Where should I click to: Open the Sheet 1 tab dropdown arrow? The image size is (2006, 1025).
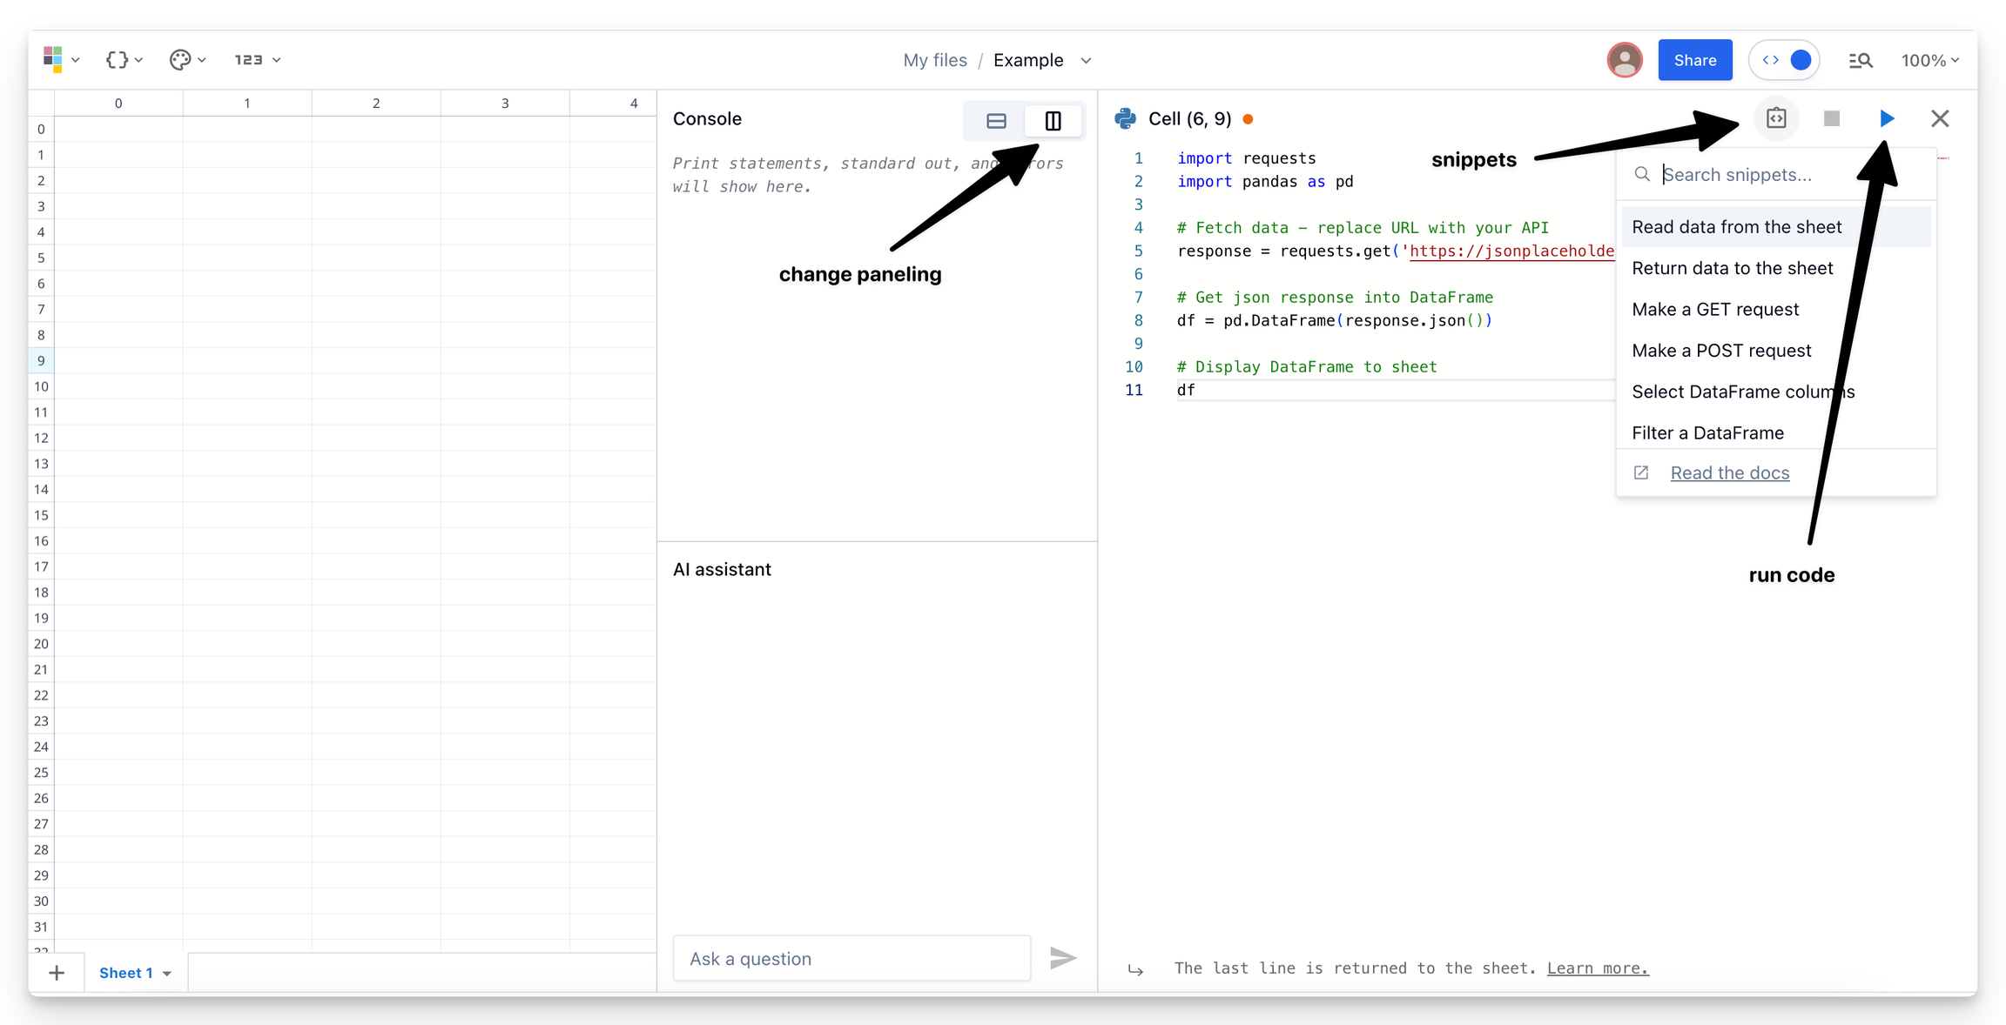point(167,974)
